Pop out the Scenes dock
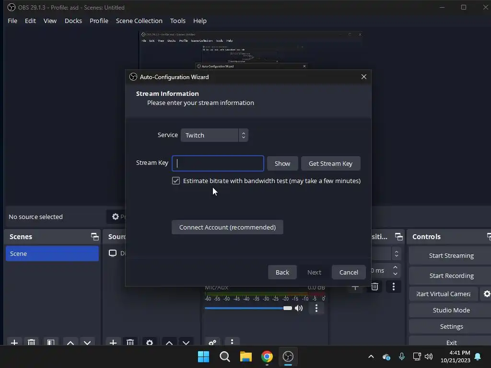 coord(94,237)
